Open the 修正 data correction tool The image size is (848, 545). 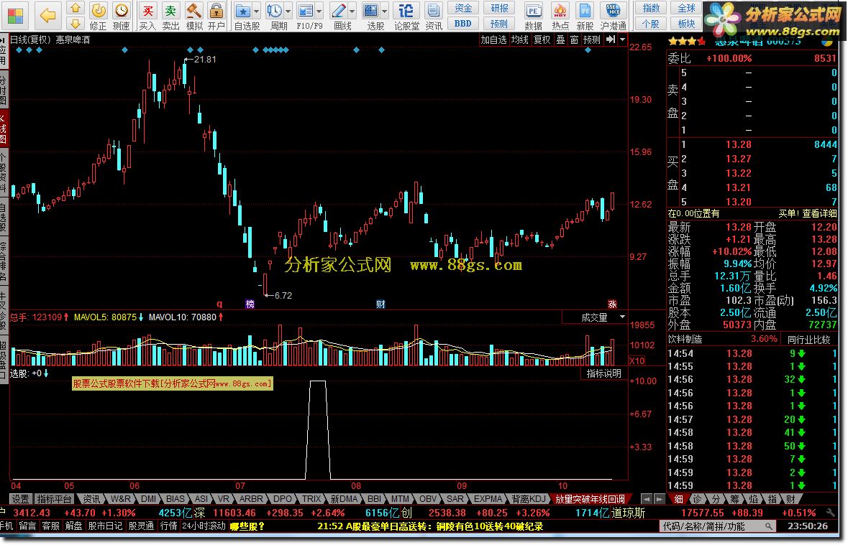click(x=98, y=16)
